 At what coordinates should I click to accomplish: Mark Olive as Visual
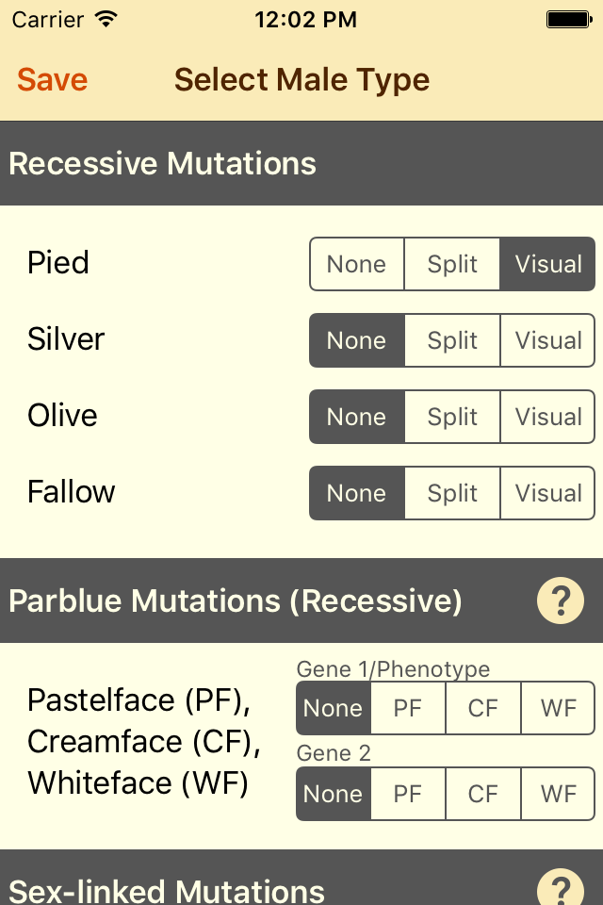click(x=548, y=417)
